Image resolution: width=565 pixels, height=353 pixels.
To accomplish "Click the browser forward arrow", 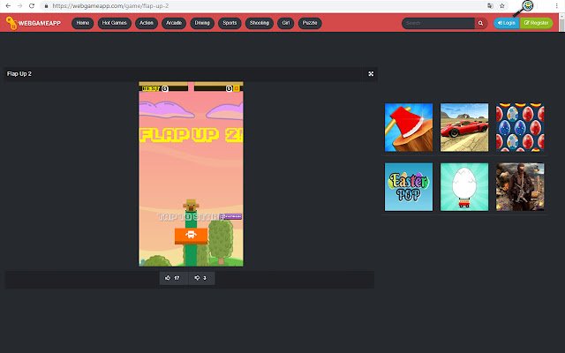I will [19, 6].
